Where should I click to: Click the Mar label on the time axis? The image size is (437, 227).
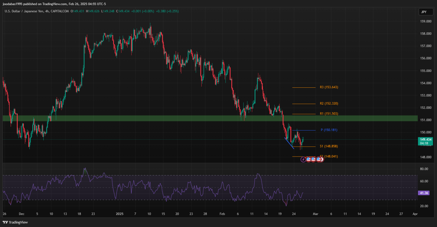coord(315,214)
